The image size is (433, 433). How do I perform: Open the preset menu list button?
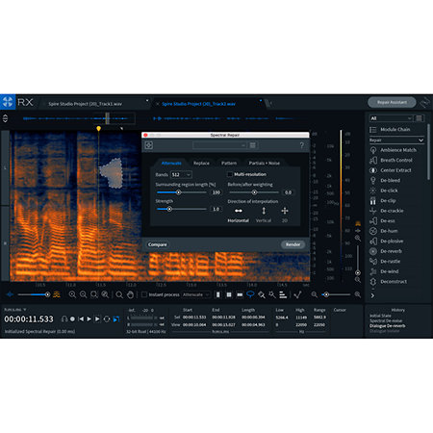click(253, 145)
